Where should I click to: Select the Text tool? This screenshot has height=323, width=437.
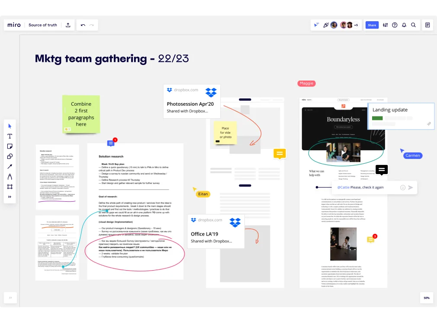tap(10, 136)
